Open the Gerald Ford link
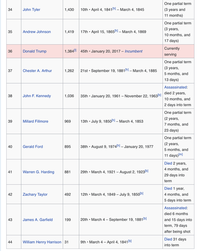Viewport: 200px width, 251px height. click(33, 147)
